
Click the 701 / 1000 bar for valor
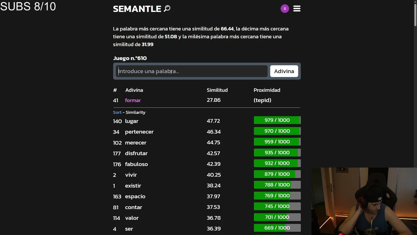277,217
